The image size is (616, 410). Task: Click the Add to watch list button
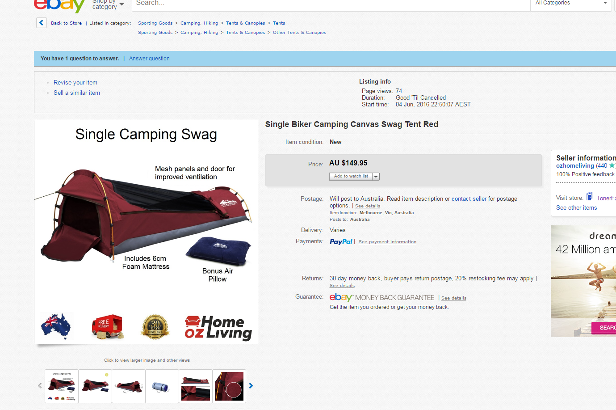pos(351,177)
